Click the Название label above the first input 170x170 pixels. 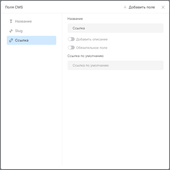tap(75, 19)
